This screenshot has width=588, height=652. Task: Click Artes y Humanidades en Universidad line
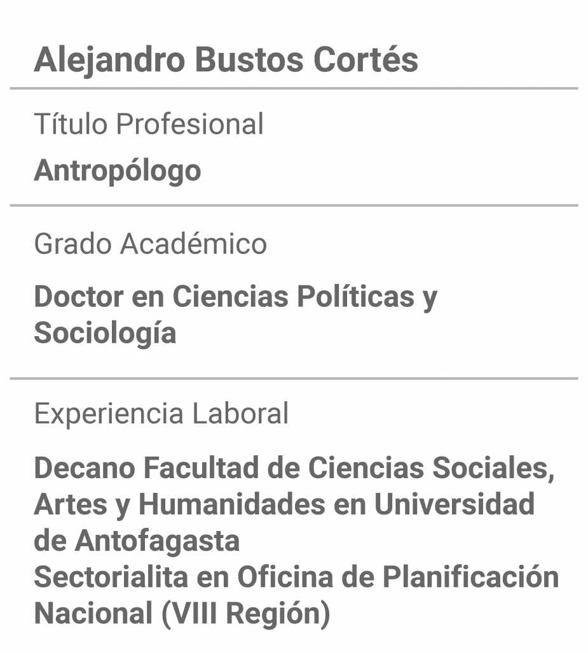click(284, 505)
